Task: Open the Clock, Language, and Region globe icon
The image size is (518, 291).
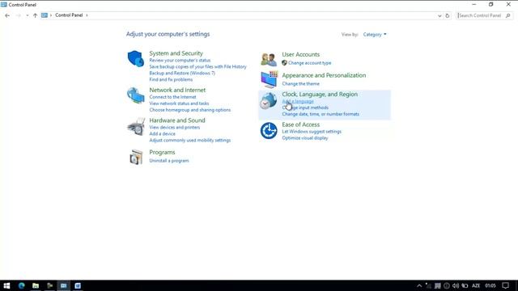Action: tap(268, 100)
